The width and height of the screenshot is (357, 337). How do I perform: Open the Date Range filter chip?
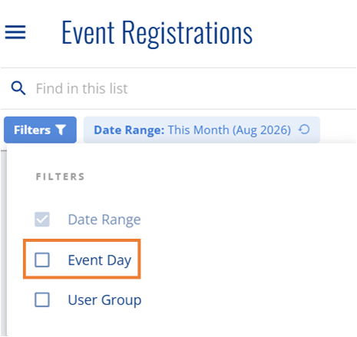pyautogui.click(x=202, y=130)
